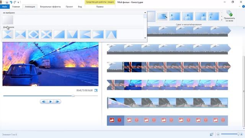Pick the X-cross shaped transition
Image resolution: width=245 pixels, height=138 pixels.
(x=46, y=34)
